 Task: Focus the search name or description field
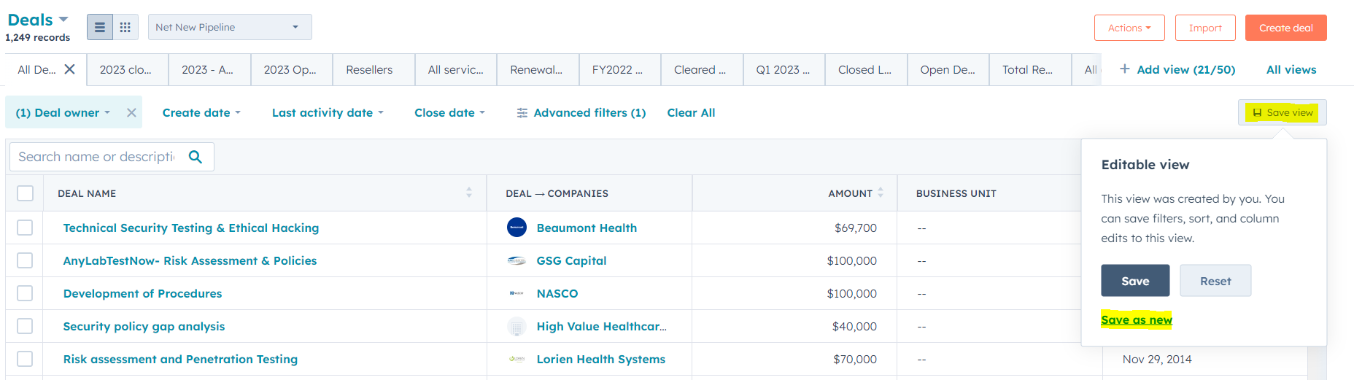[97, 157]
